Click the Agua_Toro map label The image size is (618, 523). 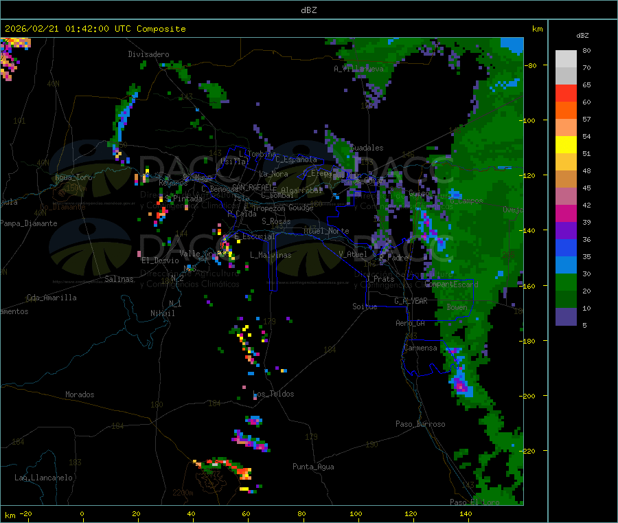coord(73,177)
